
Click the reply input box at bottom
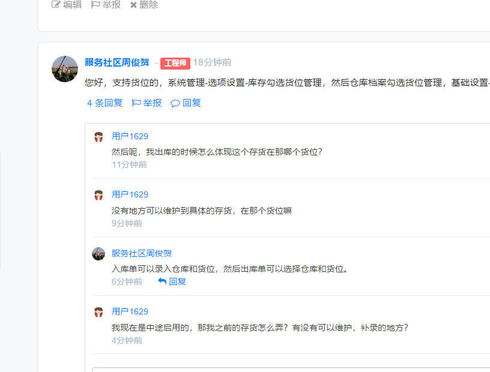point(291,370)
